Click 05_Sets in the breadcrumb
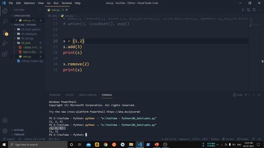 coord(52,16)
